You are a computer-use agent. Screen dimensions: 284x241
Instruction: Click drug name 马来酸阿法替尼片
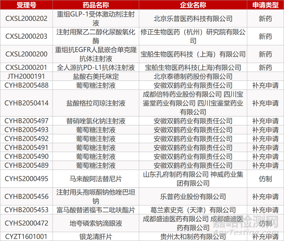96,179
